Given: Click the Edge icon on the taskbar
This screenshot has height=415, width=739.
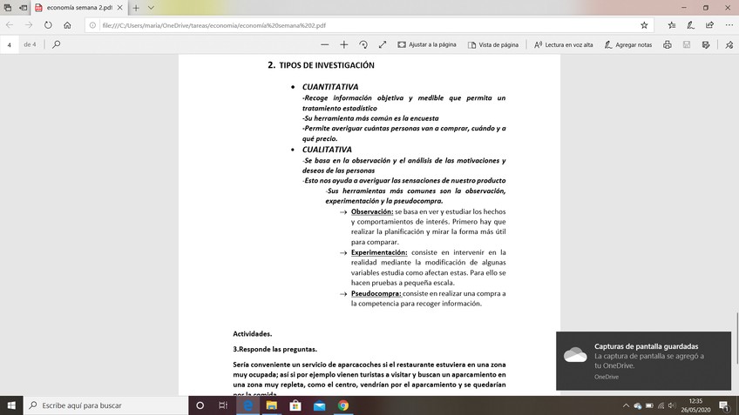Looking at the screenshot, I should [247, 405].
